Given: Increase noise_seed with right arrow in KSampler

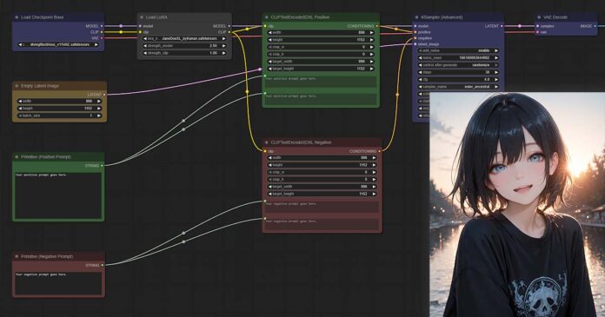Looking at the screenshot, I should click(496, 58).
